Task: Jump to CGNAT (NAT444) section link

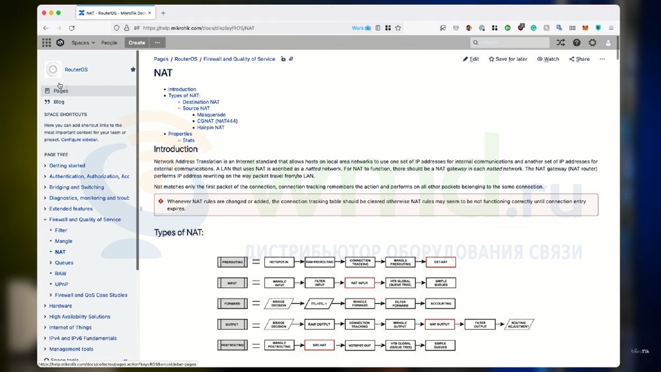Action: (x=217, y=120)
